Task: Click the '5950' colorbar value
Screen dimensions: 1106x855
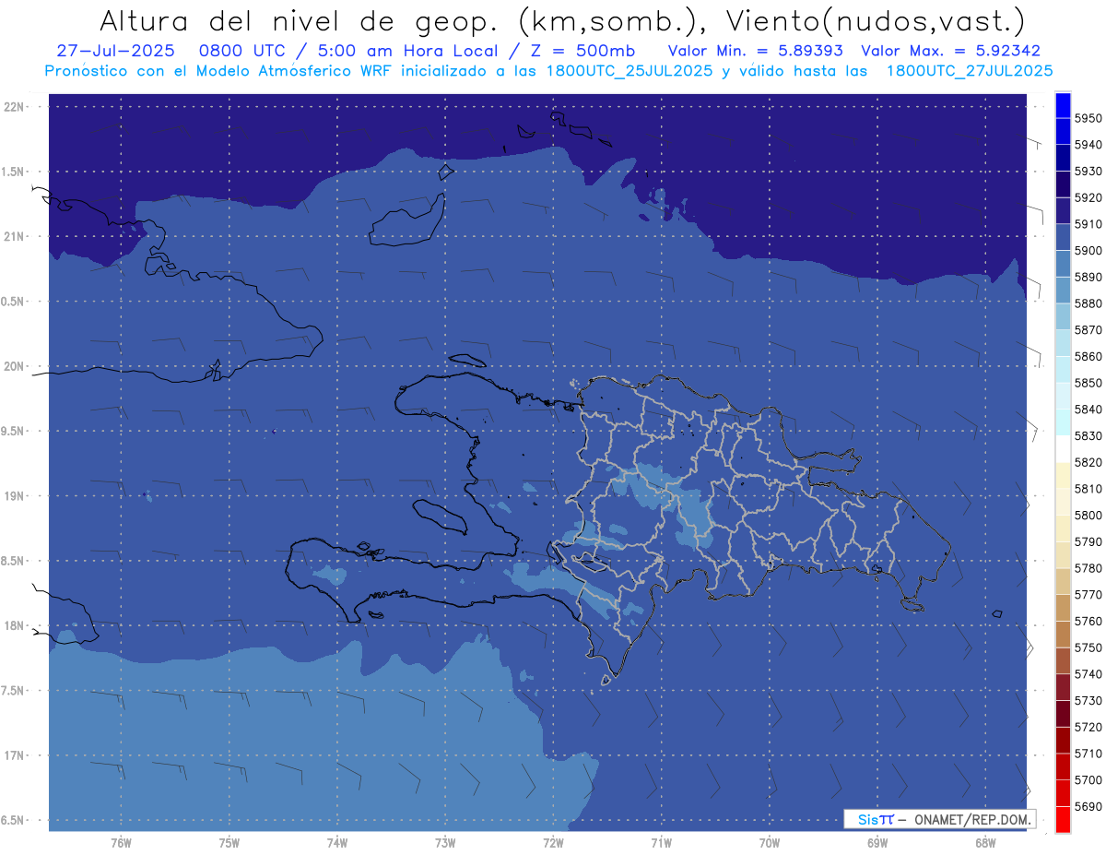Action: tap(1088, 118)
